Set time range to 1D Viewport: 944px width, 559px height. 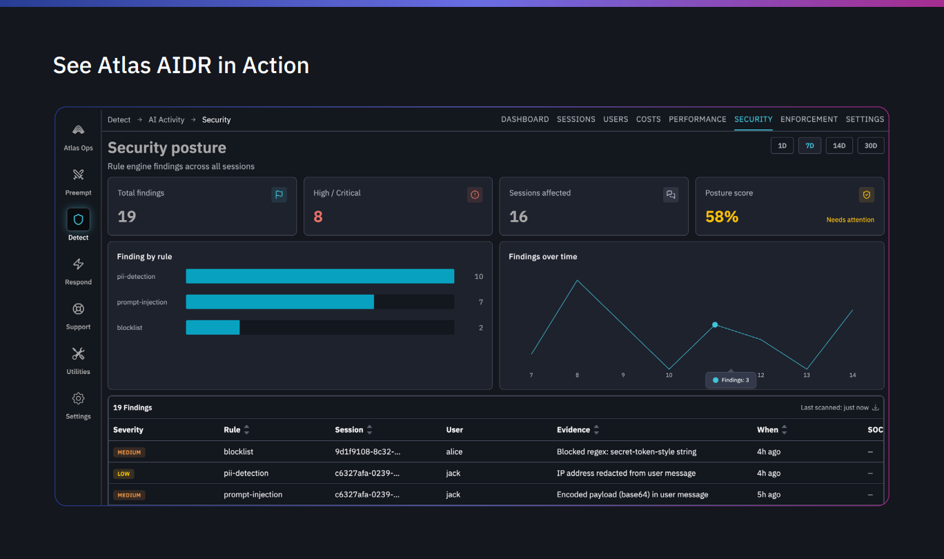782,146
